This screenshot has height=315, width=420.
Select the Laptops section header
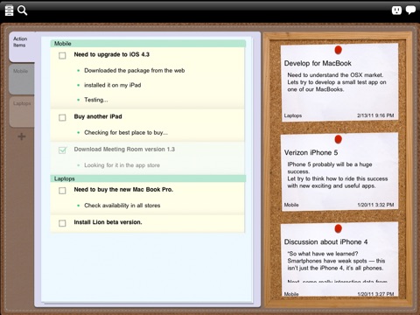(148, 178)
